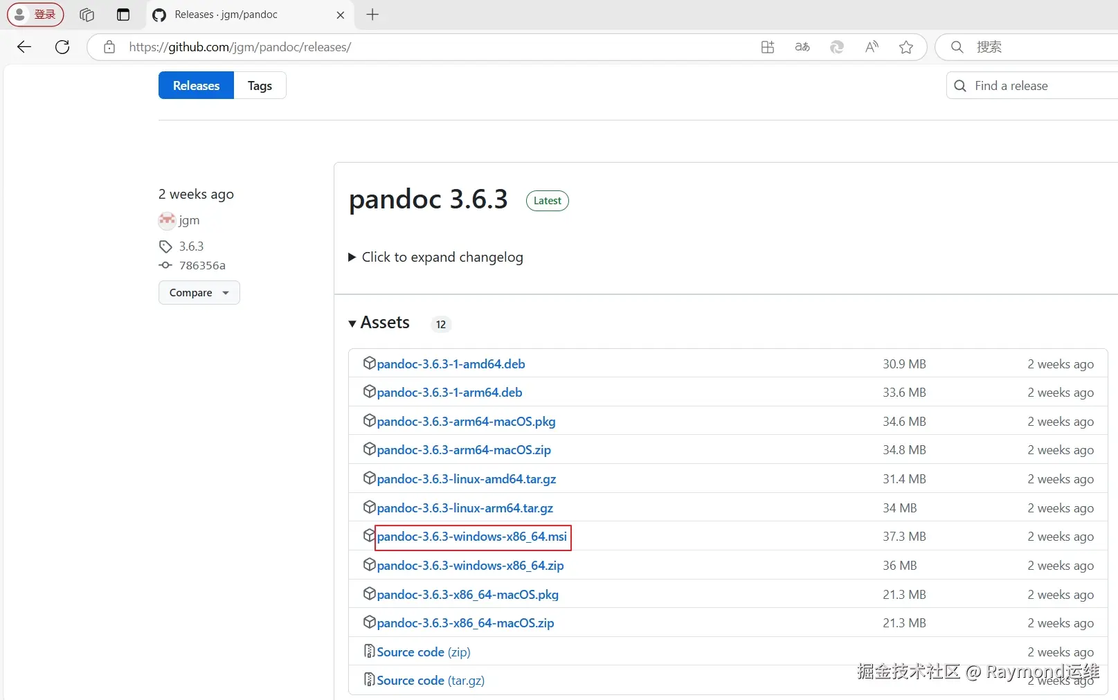Click the 34.8 MB file size text

coord(904,450)
